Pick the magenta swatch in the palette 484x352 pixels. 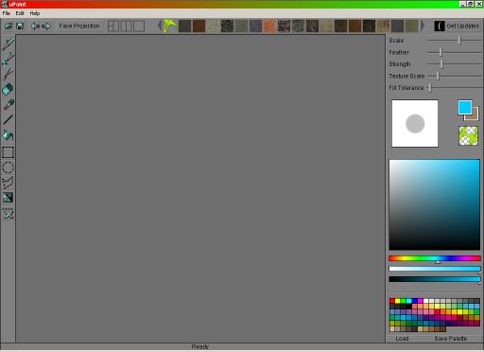coord(421,301)
